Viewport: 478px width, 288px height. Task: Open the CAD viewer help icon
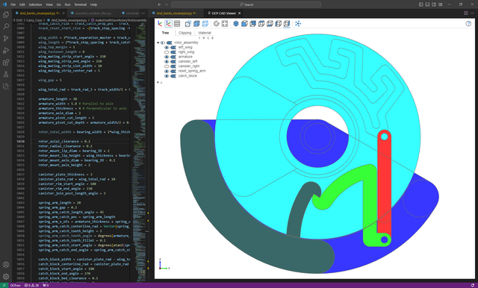468,24
